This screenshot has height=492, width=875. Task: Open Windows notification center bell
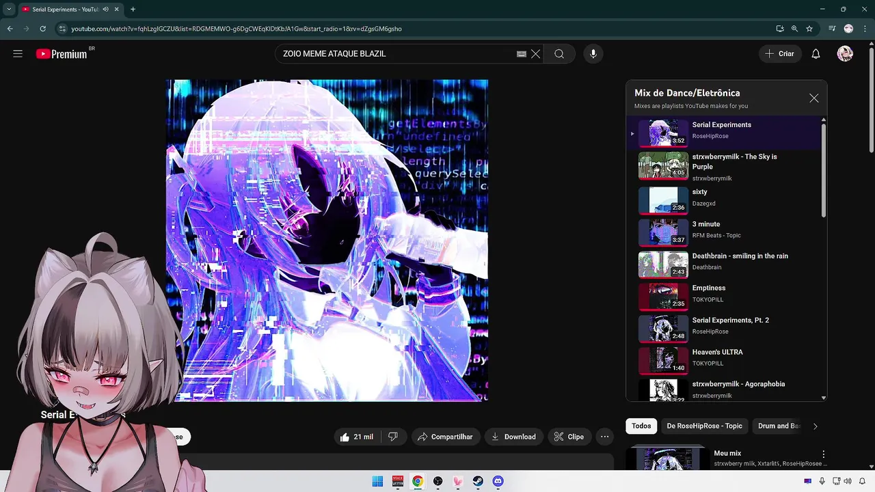pos(862,481)
